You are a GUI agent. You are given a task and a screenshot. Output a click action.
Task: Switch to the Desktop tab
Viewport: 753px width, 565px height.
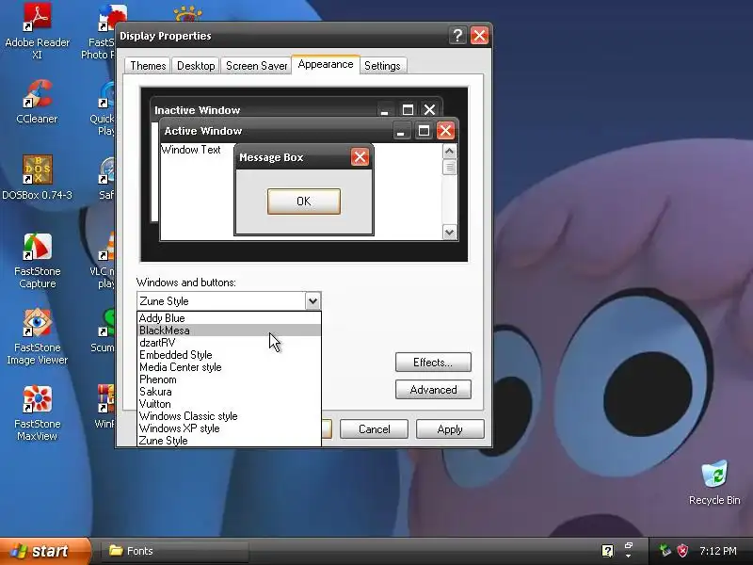pyautogui.click(x=196, y=66)
